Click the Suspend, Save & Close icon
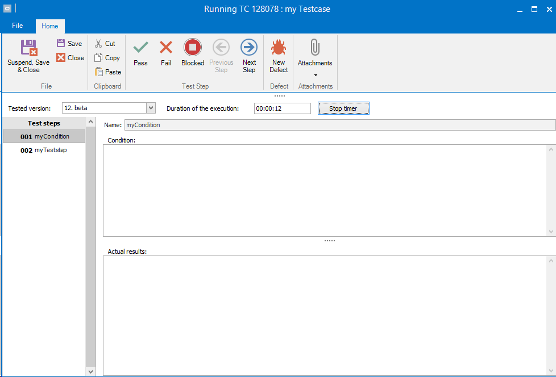Viewport: 556px width, 377px height. coord(28,48)
